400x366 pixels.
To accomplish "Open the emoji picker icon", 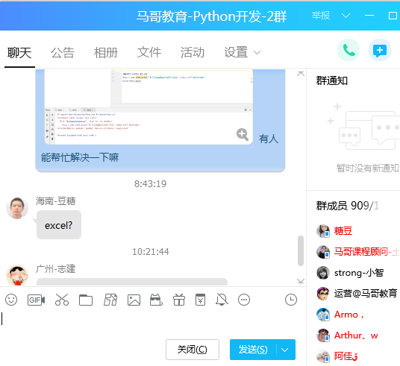I will (11, 300).
